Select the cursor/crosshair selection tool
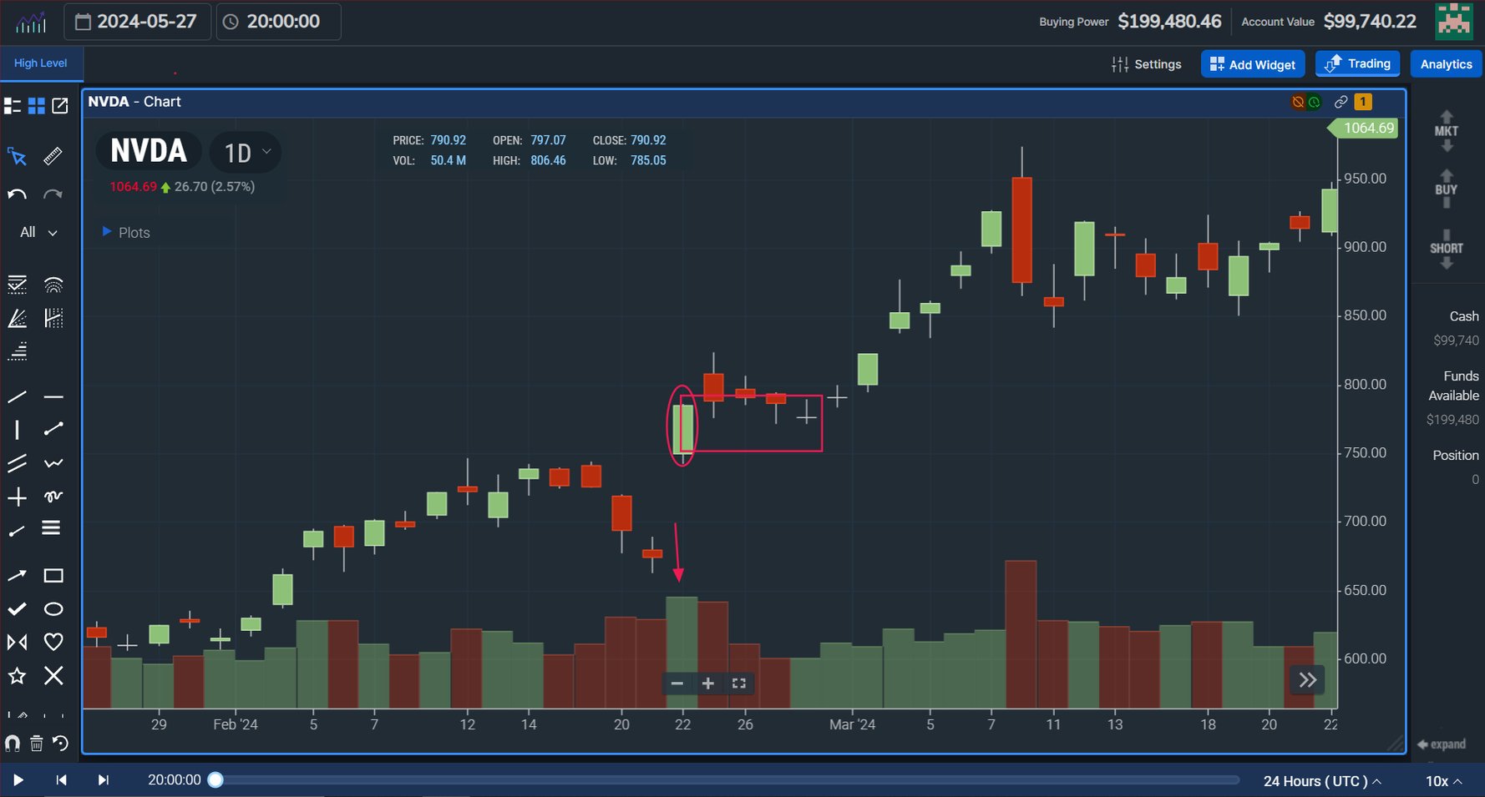The height and width of the screenshot is (797, 1485). tap(17, 157)
